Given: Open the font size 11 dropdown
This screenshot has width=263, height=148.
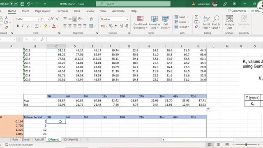Looking at the screenshot, I should coord(48,19).
